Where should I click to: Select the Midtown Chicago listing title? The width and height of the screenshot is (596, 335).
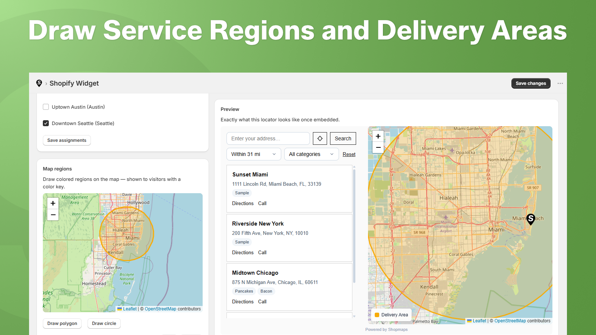coord(255,273)
